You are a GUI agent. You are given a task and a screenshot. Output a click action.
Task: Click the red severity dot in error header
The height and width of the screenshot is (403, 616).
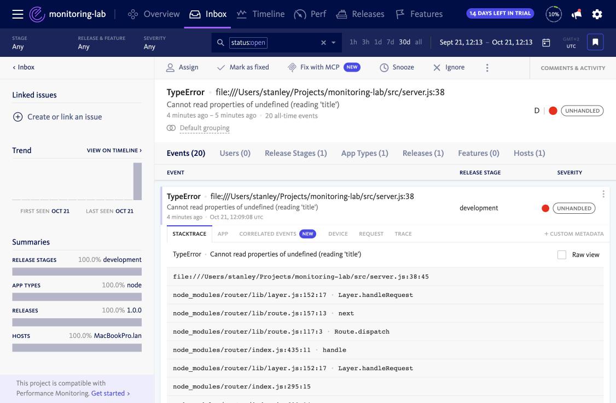(x=553, y=111)
